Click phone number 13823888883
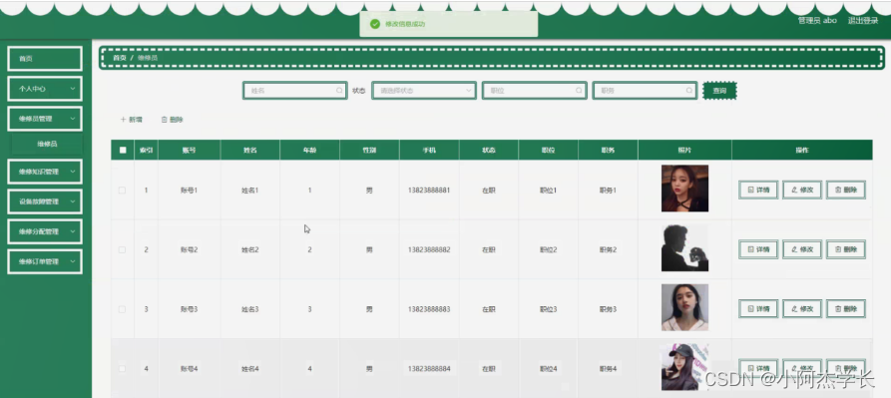The width and height of the screenshot is (891, 398). click(x=429, y=309)
